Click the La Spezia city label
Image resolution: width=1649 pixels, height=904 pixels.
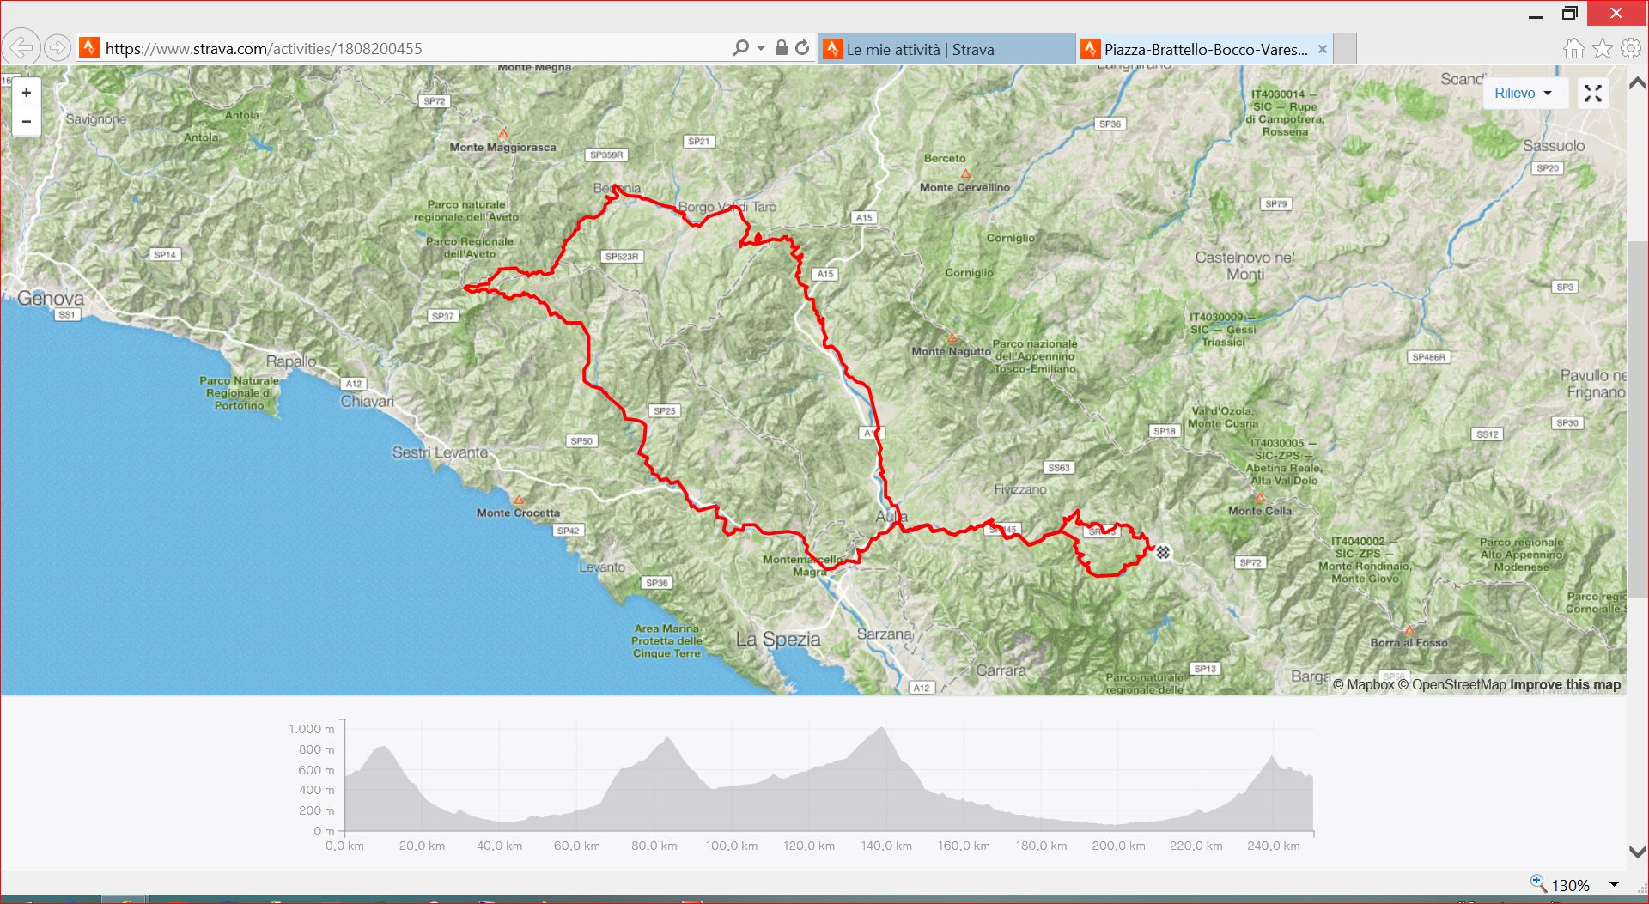[x=778, y=640]
